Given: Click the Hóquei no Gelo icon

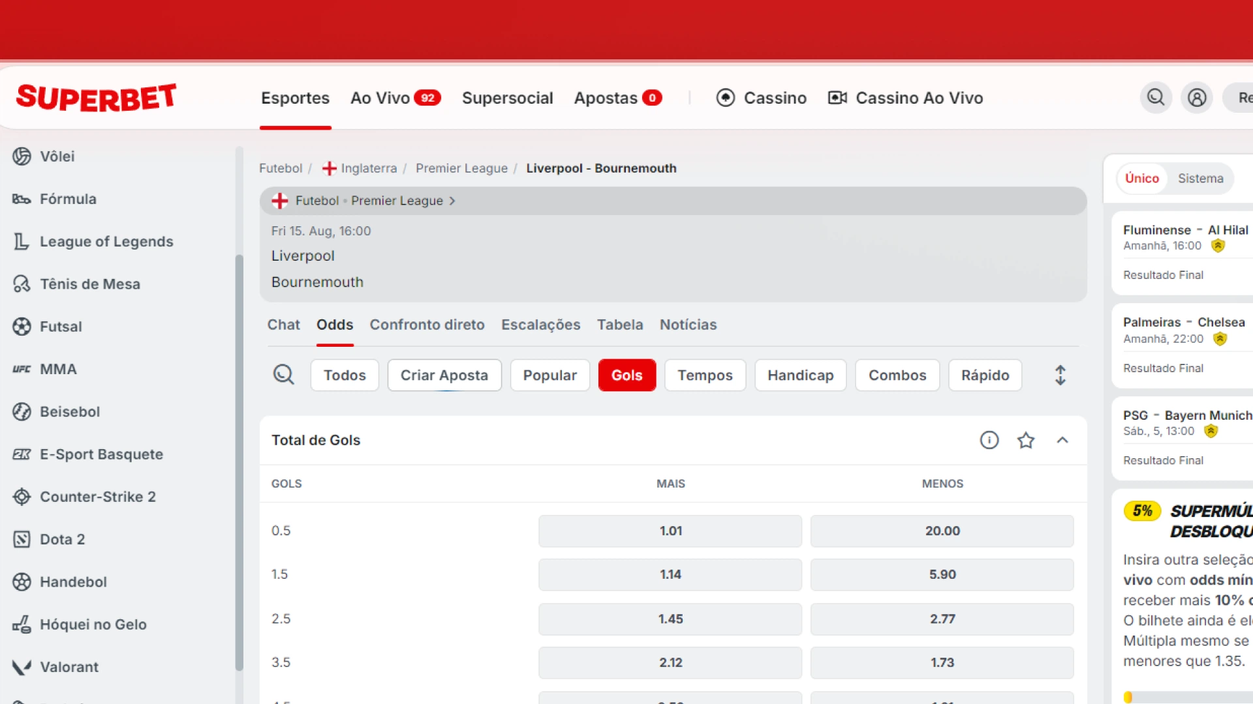Looking at the screenshot, I should point(22,624).
